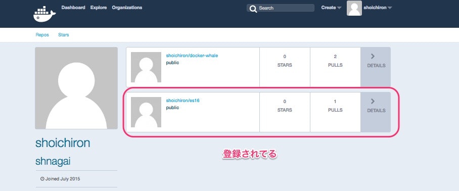Focus the Search input field
Viewport: 459px width, 191px height.
point(281,8)
